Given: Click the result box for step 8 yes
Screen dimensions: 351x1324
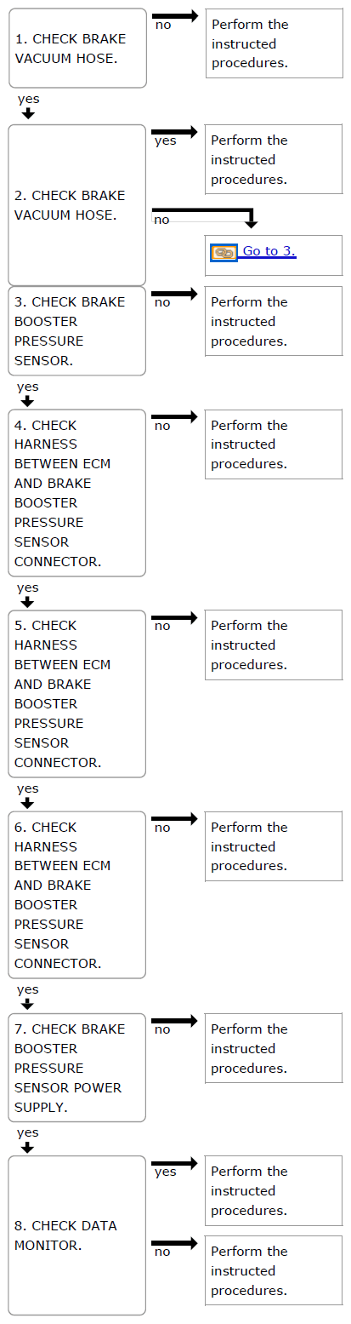Looking at the screenshot, I should 274,1190.
